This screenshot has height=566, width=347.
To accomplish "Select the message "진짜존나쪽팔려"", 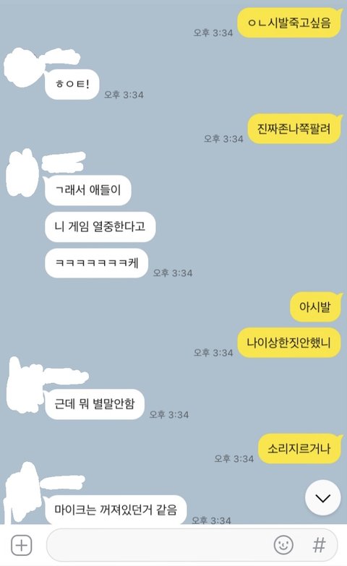I will tap(294, 129).
